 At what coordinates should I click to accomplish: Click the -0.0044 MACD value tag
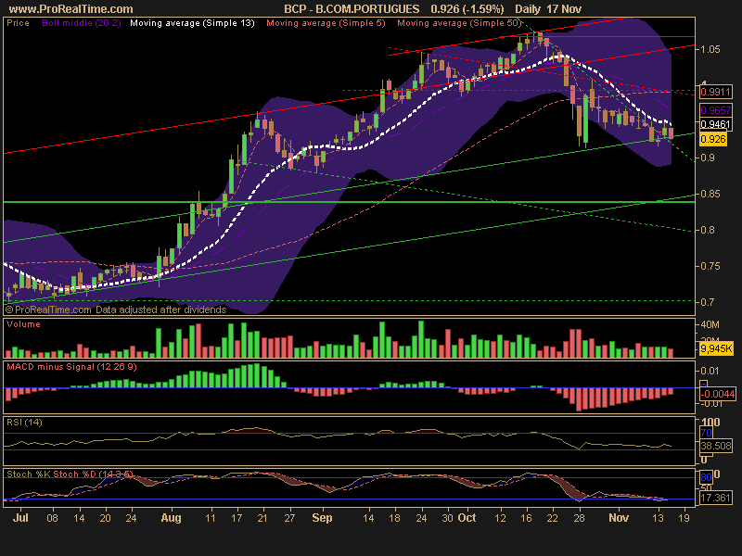point(718,394)
